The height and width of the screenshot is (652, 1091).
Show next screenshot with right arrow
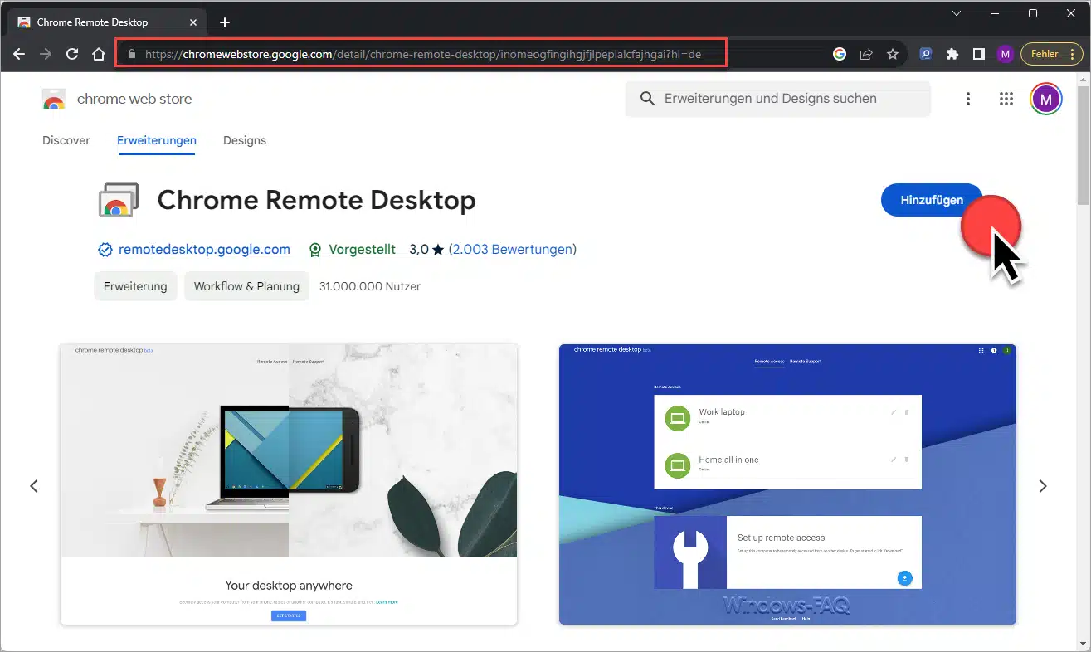point(1043,486)
